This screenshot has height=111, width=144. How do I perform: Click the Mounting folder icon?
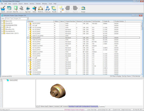pyautogui.click(x=4, y=29)
